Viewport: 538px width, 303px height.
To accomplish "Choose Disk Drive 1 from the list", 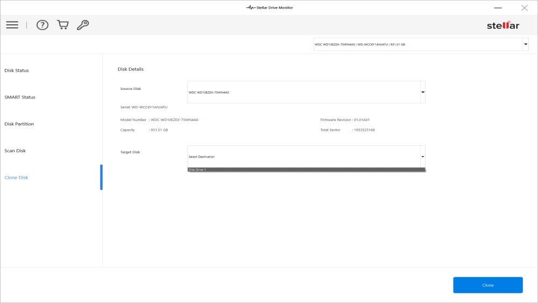I will [x=307, y=170].
